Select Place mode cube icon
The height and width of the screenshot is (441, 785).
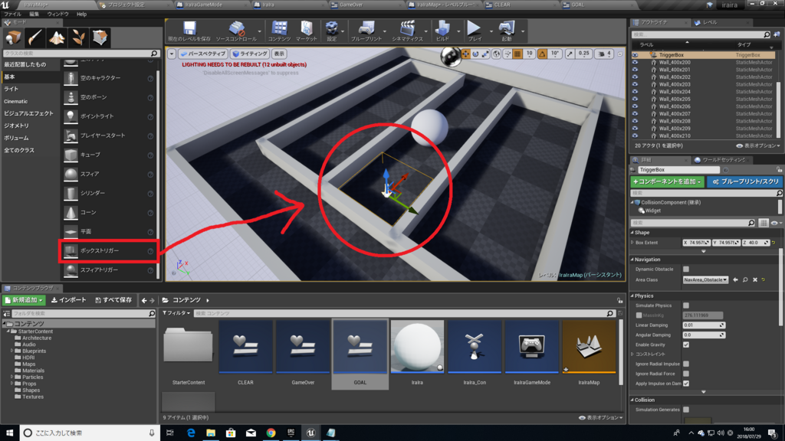(x=13, y=38)
